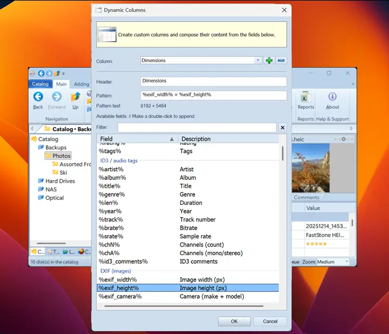
Task: Click Dynamic Columns dialog title icon
Action: click(99, 10)
